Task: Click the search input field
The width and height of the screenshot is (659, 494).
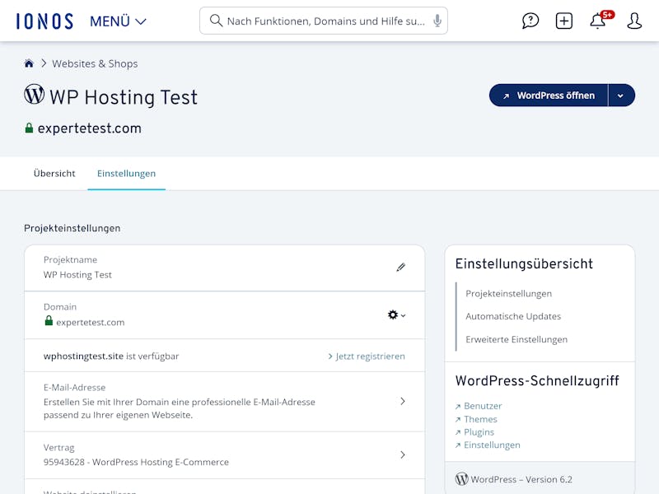Action: point(321,21)
